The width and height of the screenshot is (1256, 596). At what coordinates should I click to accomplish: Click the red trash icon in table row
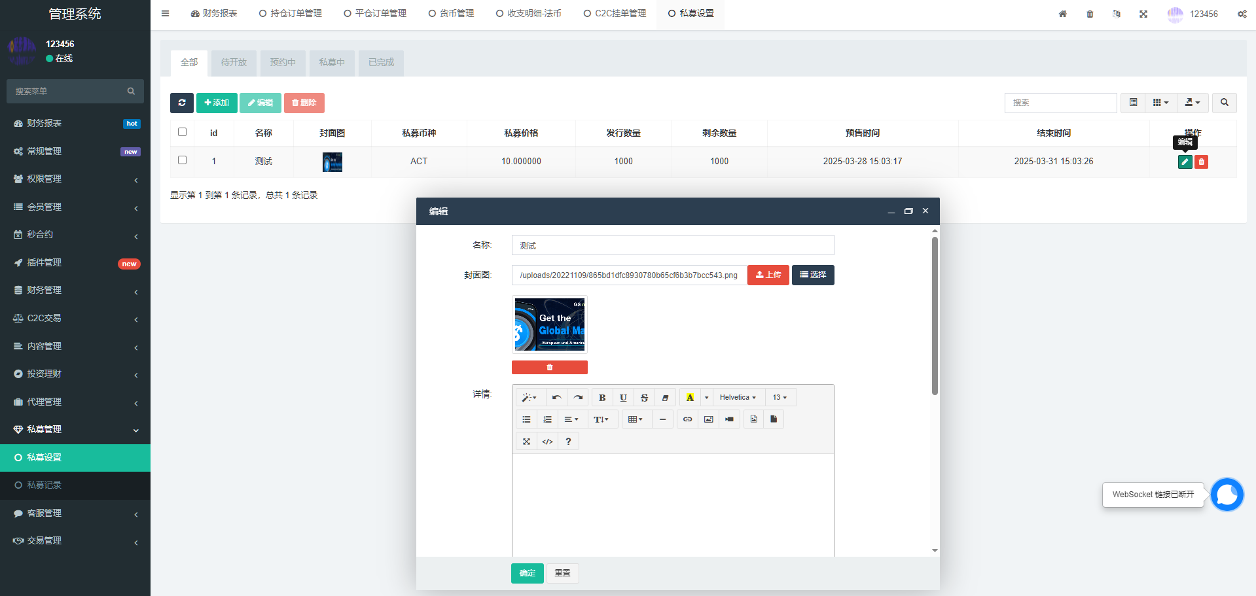coord(1201,162)
